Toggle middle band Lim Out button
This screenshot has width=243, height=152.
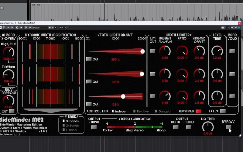pyautogui.click(x=152, y=74)
